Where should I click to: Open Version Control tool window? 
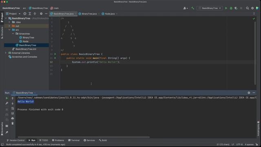point(15,140)
